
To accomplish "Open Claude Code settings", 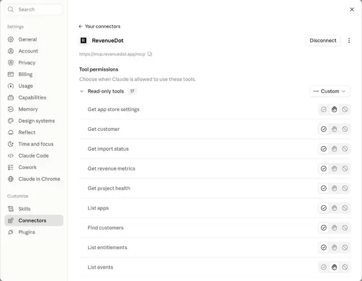I will coord(34,156).
